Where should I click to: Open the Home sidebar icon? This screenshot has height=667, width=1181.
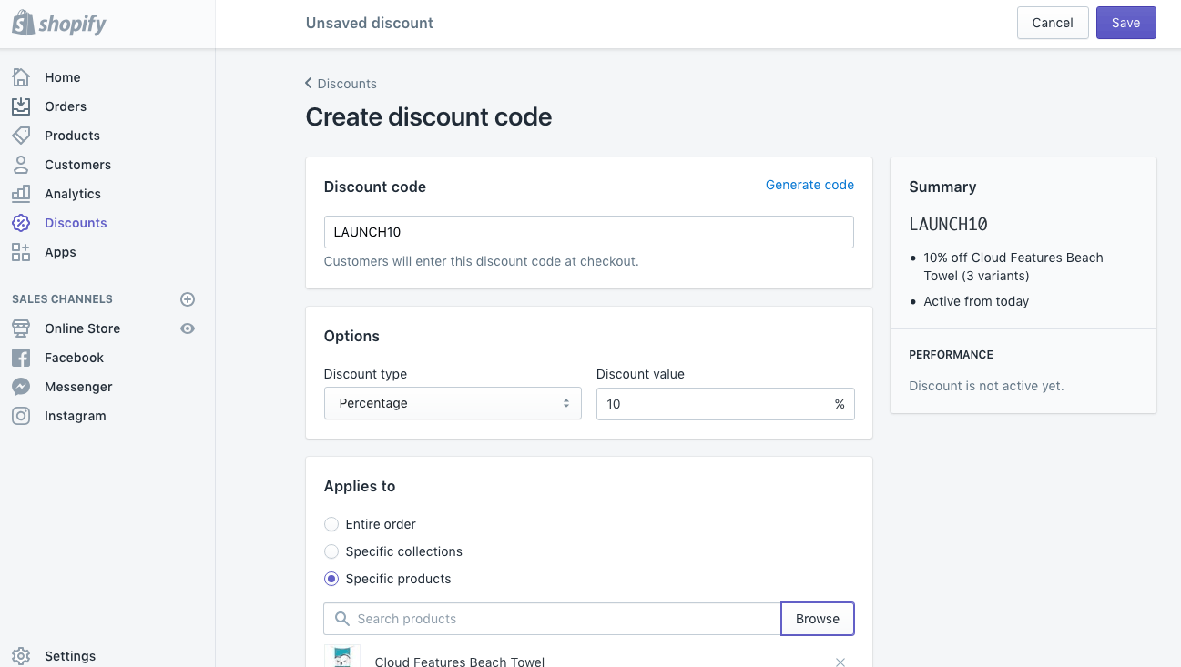coord(21,76)
